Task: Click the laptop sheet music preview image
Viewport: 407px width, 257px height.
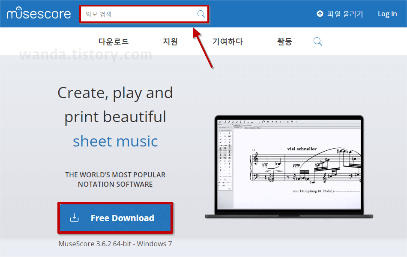Action: coord(289,167)
